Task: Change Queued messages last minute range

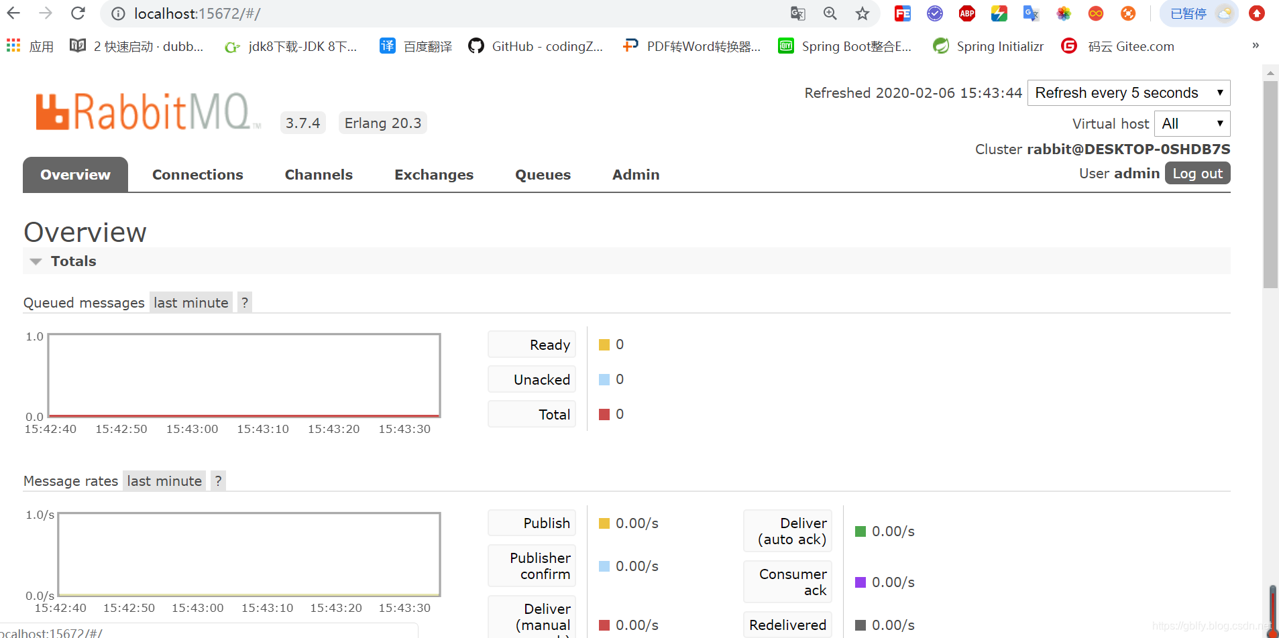Action: pos(191,303)
